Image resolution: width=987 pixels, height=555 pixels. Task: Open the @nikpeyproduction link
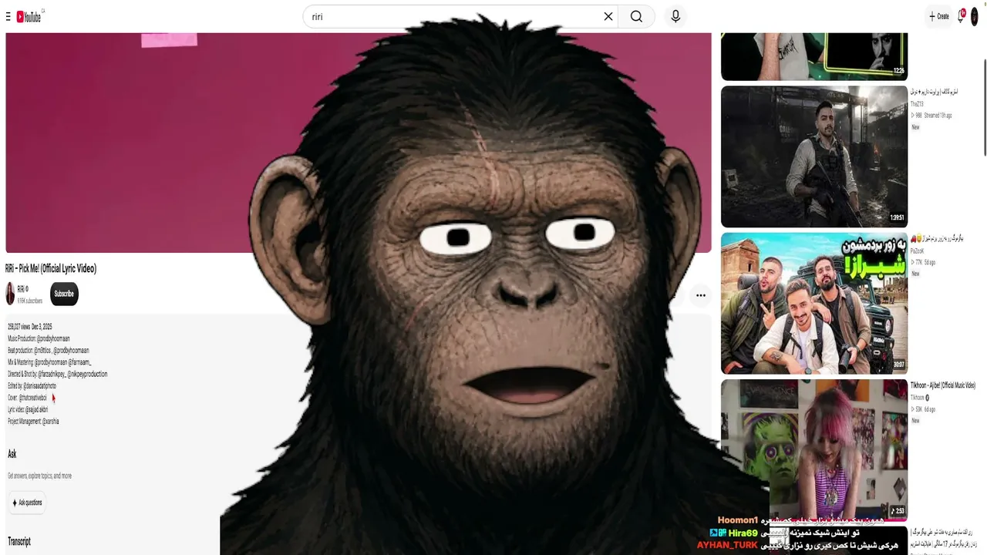coord(87,374)
